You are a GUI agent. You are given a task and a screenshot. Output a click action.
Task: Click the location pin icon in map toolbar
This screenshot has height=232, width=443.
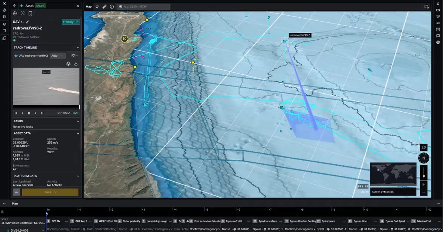[x=97, y=7]
